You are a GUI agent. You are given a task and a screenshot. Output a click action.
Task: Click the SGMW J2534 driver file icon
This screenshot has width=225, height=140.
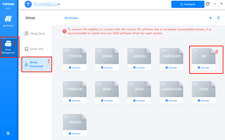[107, 56]
